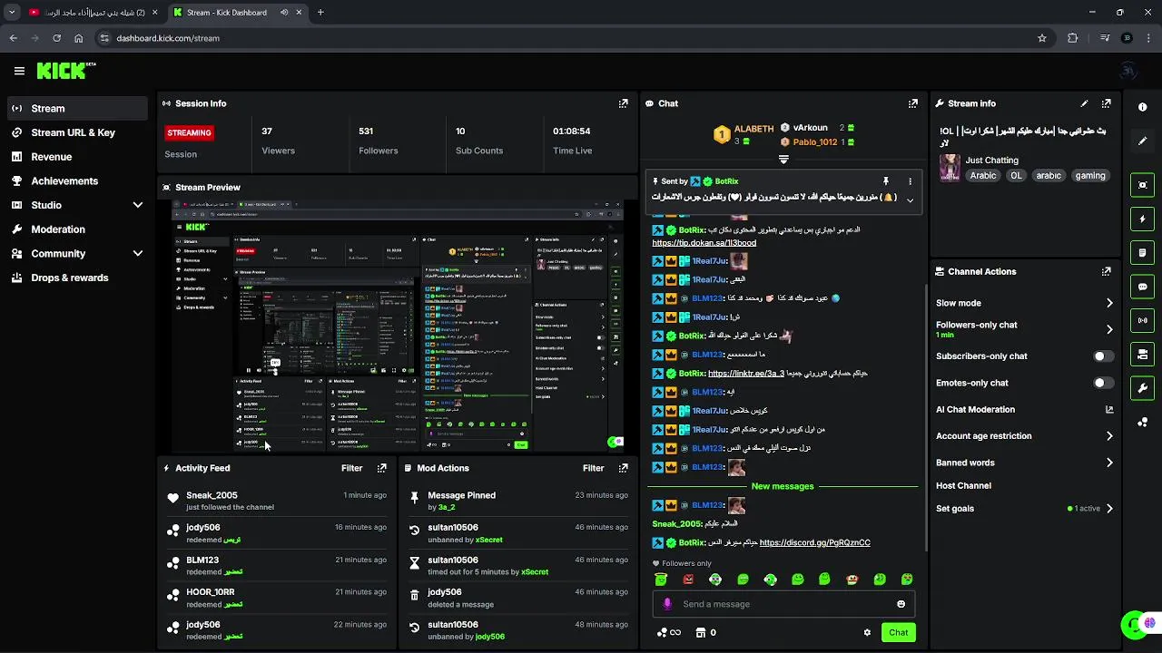Pop out the Session Info panel

click(623, 103)
